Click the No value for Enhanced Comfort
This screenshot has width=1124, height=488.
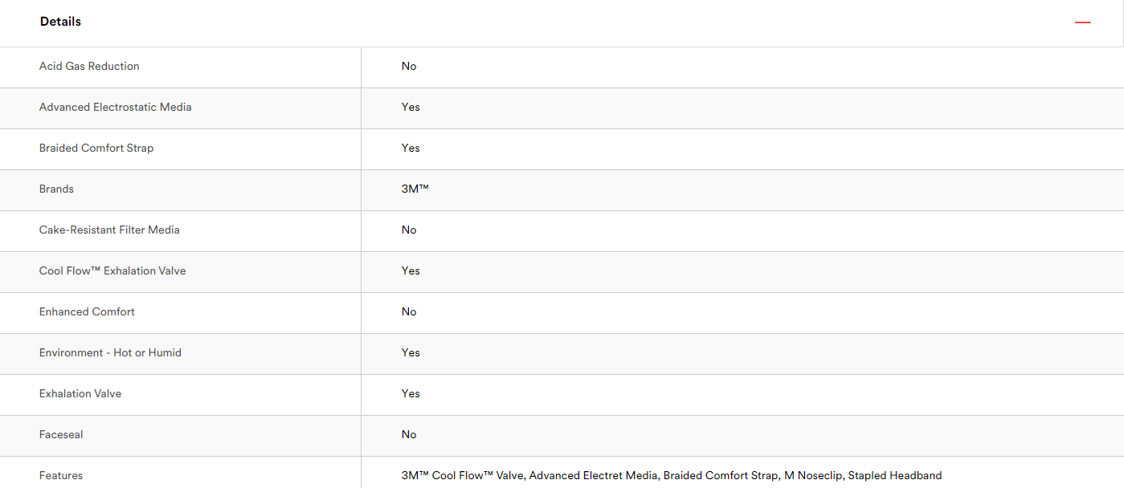(x=409, y=312)
